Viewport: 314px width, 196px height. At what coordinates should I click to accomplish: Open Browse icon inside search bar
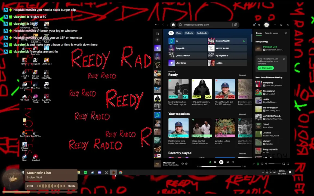click(236, 25)
